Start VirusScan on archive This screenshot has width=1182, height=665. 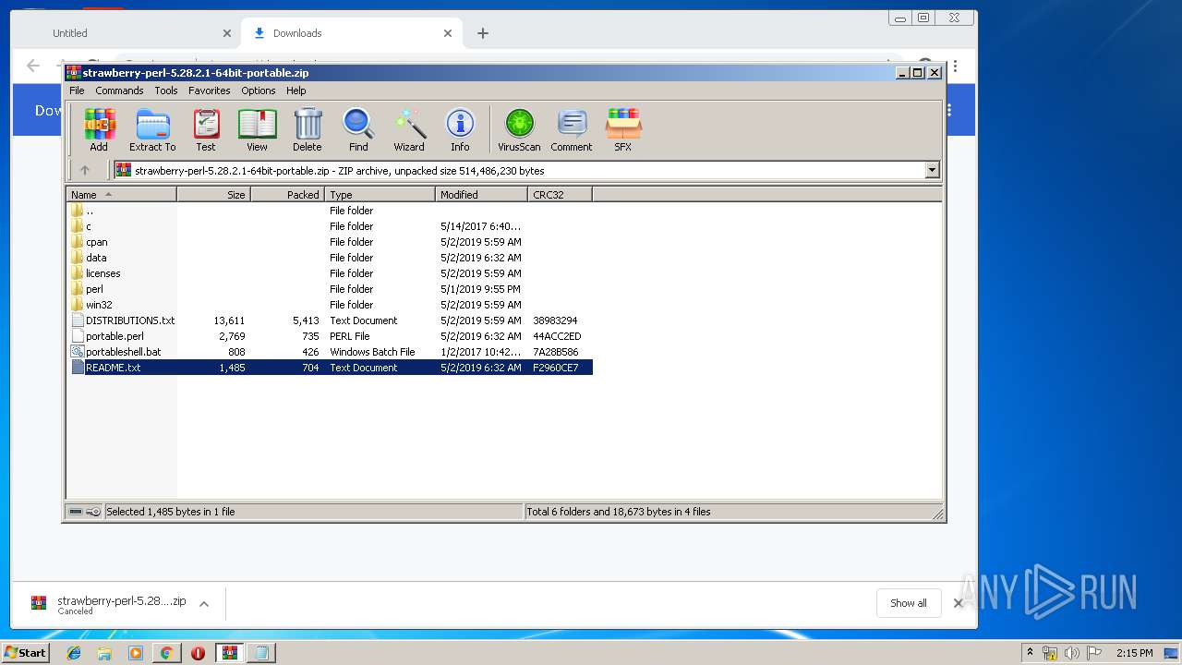click(x=519, y=130)
